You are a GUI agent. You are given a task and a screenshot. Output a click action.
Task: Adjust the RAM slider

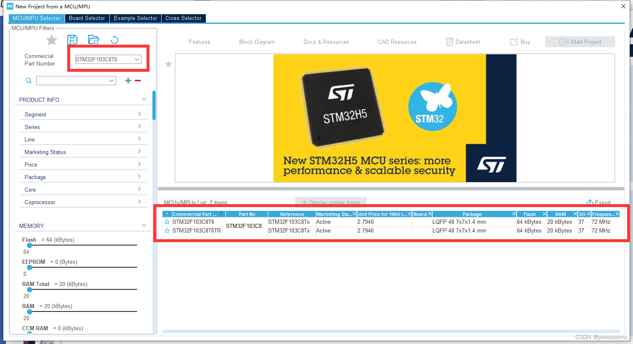[x=30, y=312]
